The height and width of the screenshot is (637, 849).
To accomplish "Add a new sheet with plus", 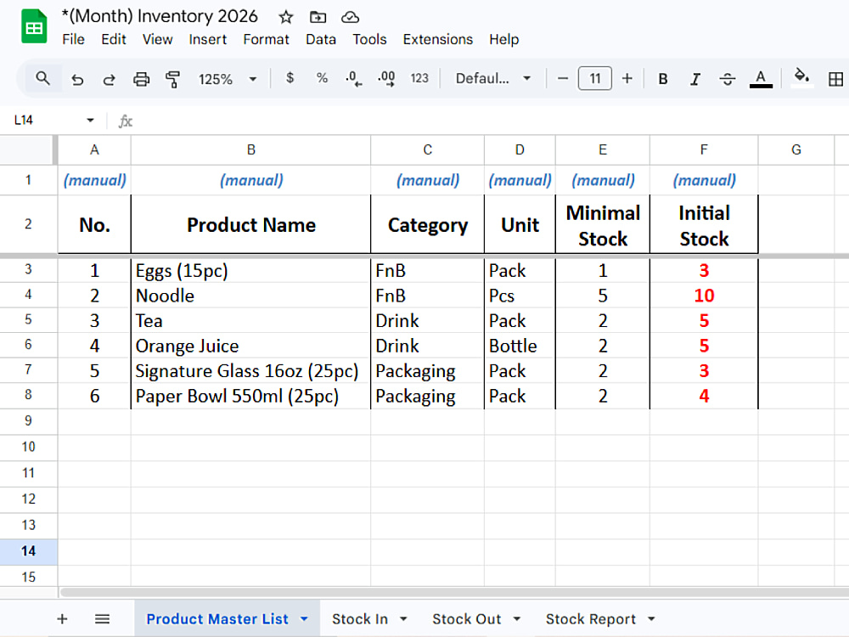I will click(x=62, y=618).
